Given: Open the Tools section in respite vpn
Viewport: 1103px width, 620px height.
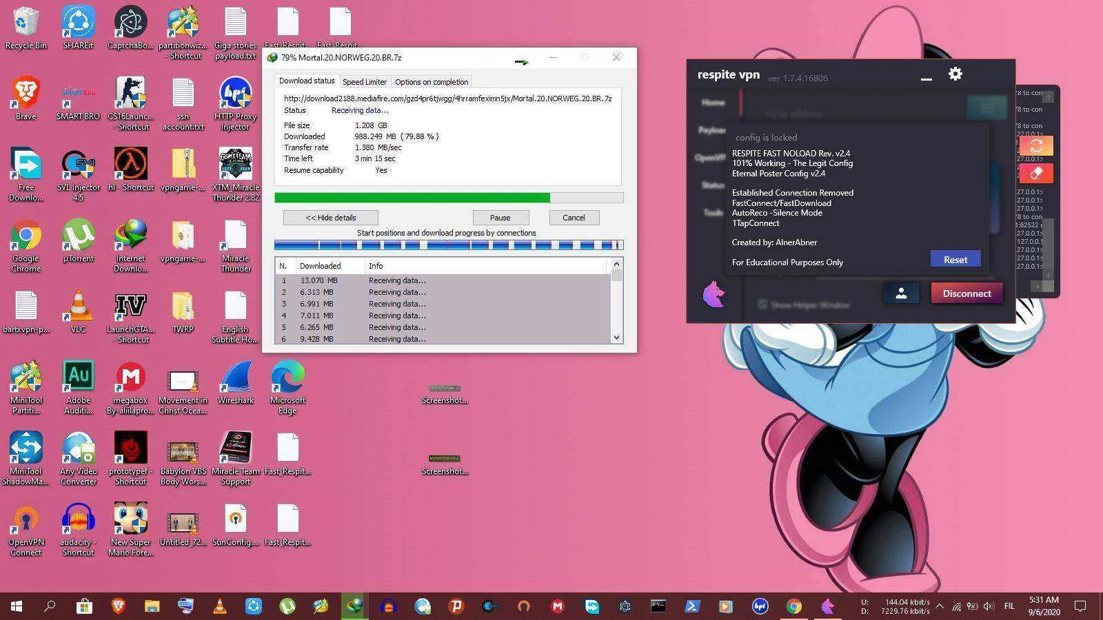Looking at the screenshot, I should click(713, 212).
